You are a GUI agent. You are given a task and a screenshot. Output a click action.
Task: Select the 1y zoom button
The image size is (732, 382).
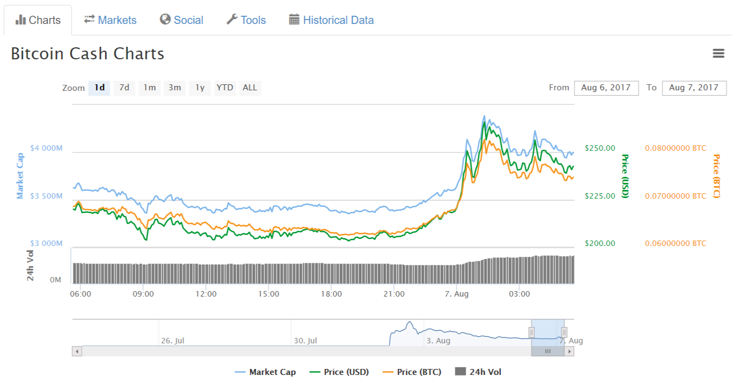200,88
